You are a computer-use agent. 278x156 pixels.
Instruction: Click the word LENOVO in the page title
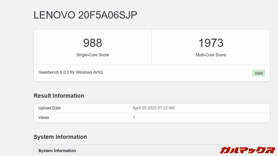54,15
